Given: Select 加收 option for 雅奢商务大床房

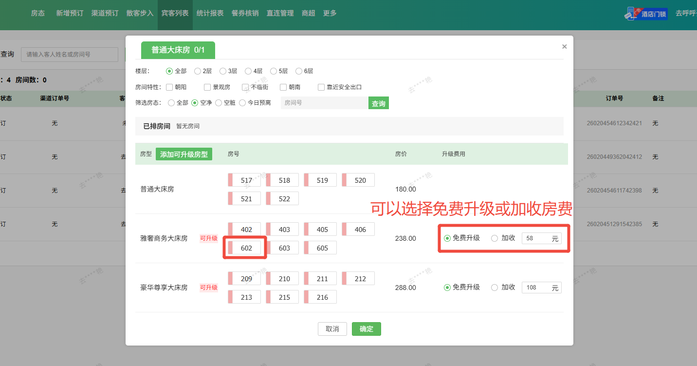Looking at the screenshot, I should pos(495,238).
